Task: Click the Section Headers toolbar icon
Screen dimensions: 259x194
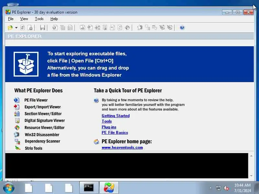Action: 70,27
